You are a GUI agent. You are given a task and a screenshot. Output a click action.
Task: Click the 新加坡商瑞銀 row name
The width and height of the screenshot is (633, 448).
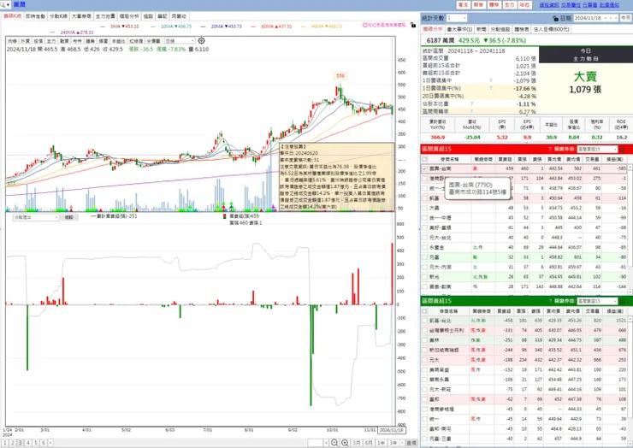click(444, 350)
